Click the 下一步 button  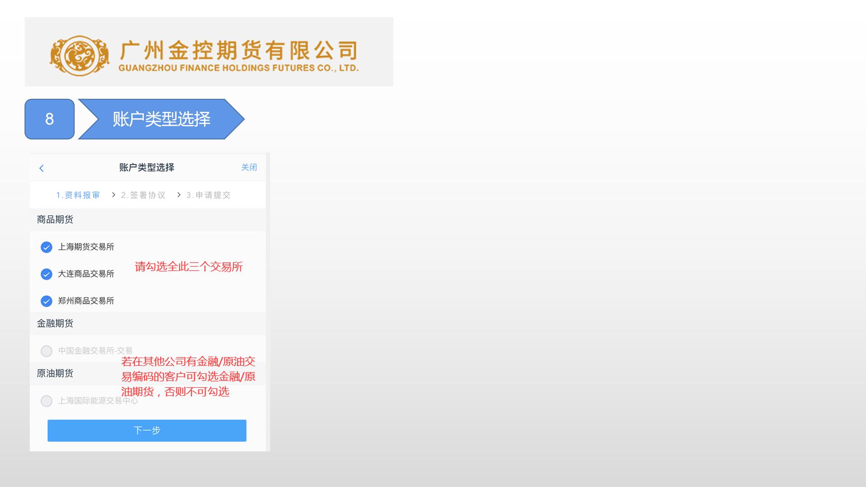tap(147, 431)
